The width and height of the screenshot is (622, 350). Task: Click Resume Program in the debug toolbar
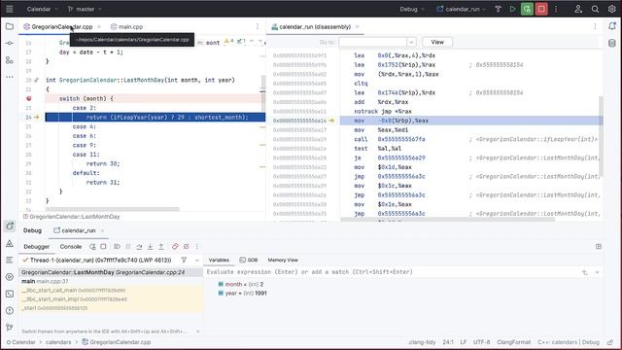117,246
